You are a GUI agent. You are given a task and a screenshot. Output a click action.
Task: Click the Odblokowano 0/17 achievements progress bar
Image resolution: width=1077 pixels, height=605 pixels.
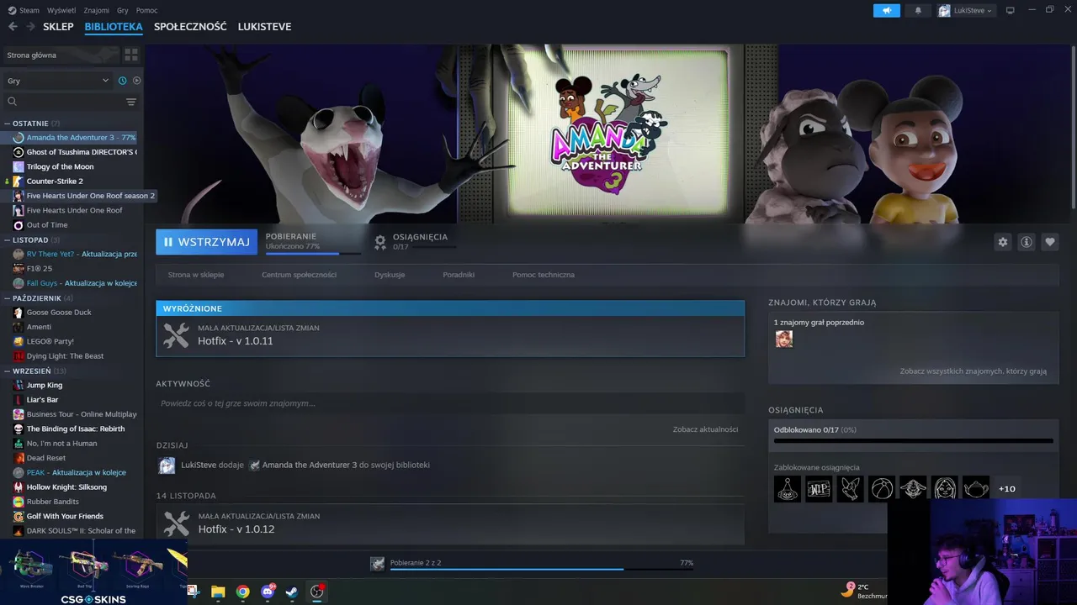(x=913, y=440)
